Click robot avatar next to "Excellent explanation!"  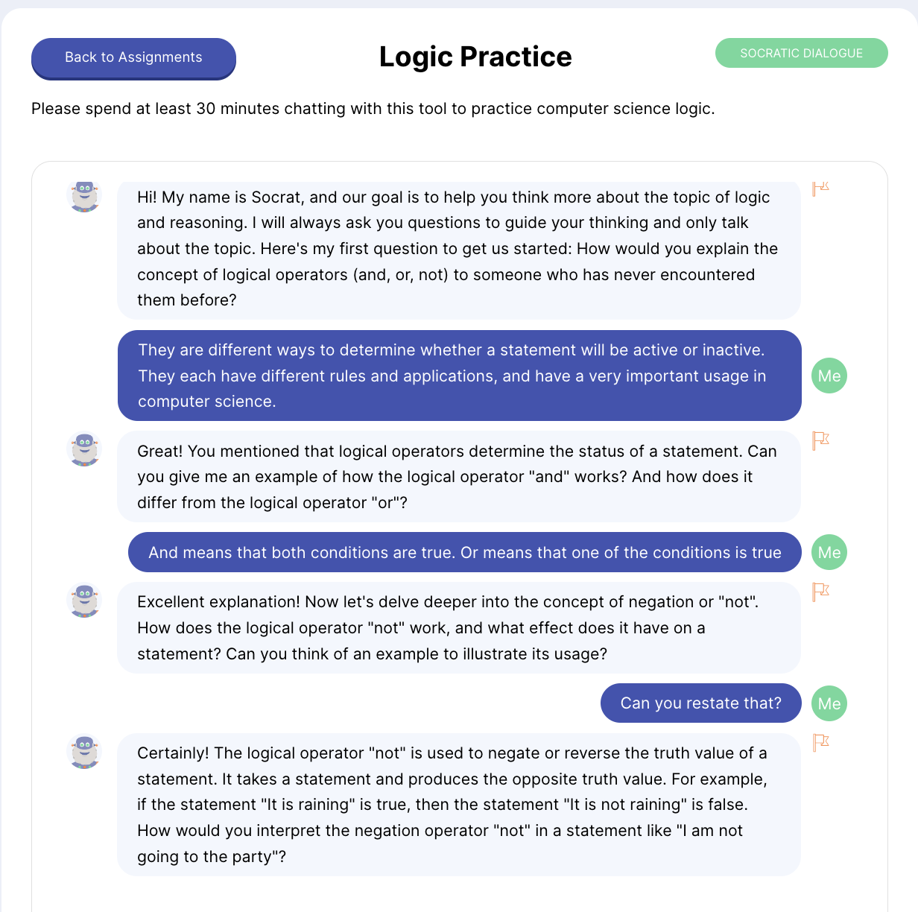[x=85, y=601]
